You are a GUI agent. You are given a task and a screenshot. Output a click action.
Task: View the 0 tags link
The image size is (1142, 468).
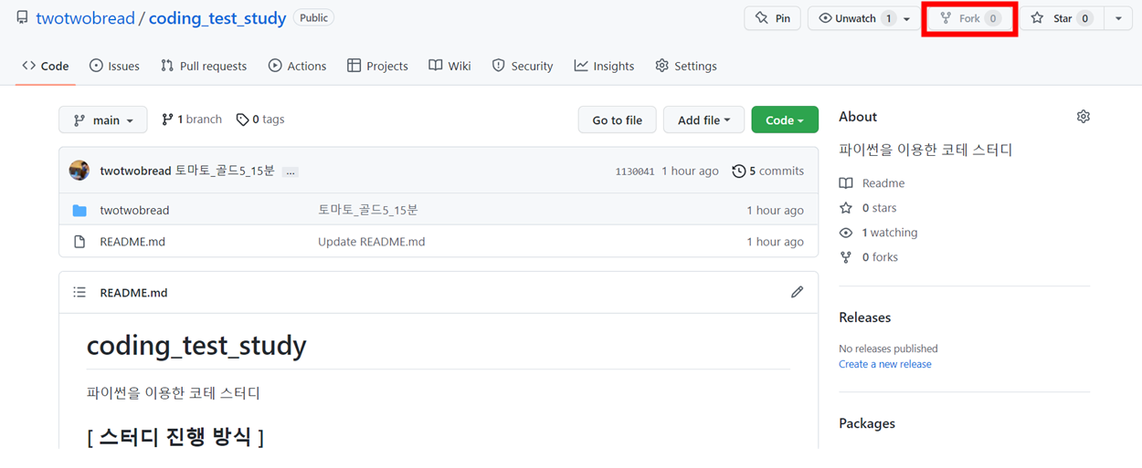pos(260,120)
